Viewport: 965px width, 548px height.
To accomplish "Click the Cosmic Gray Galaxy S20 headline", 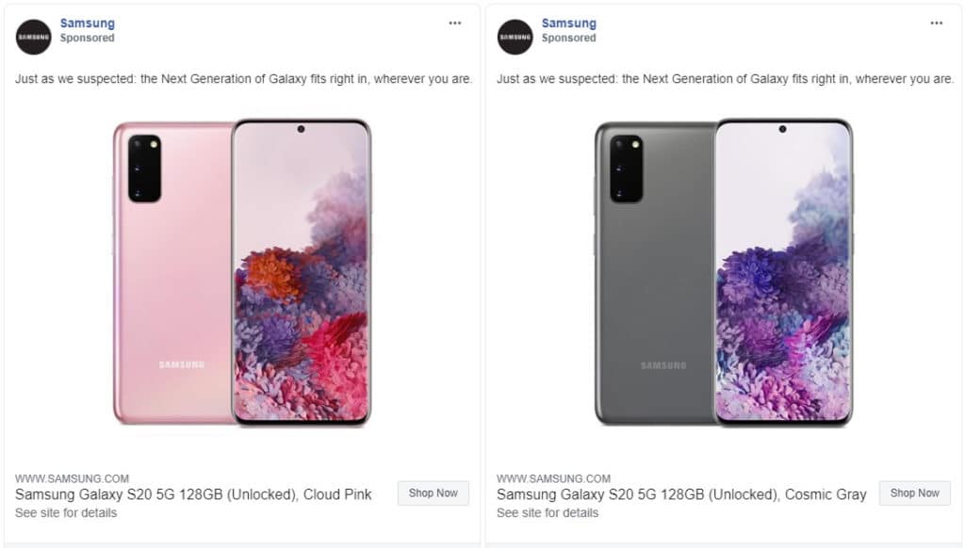I will click(x=681, y=494).
